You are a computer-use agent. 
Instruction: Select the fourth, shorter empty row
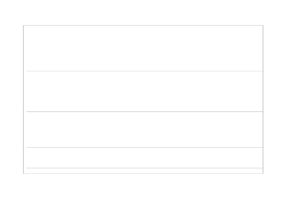click(143, 158)
